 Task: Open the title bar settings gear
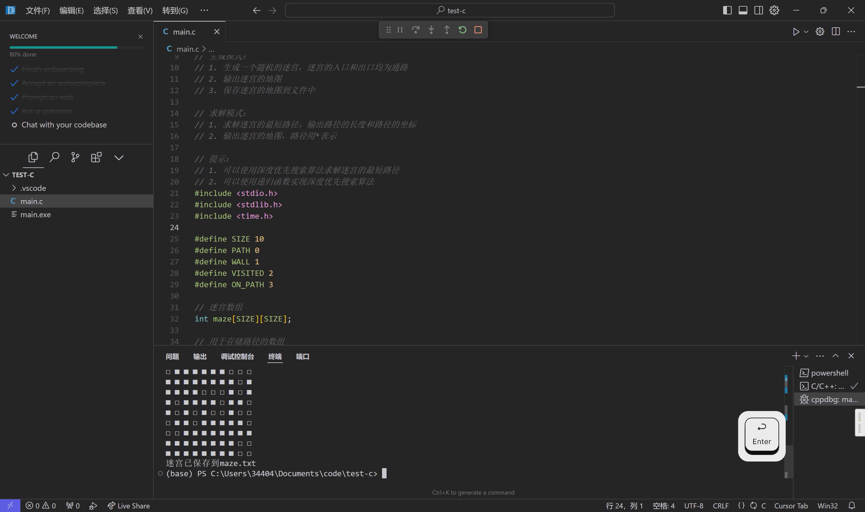[774, 10]
